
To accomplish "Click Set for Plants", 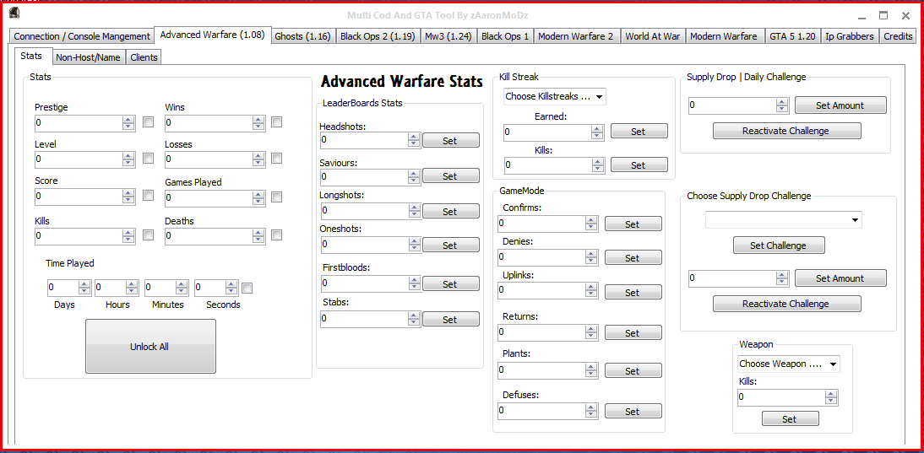I will [633, 370].
